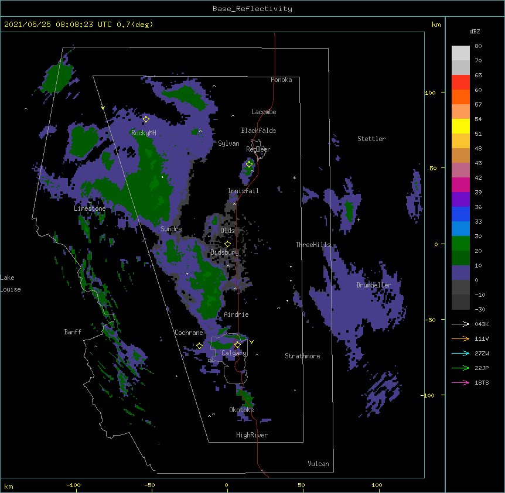Click the cyan 27ZW arrow legend icon

pyautogui.click(x=460, y=353)
